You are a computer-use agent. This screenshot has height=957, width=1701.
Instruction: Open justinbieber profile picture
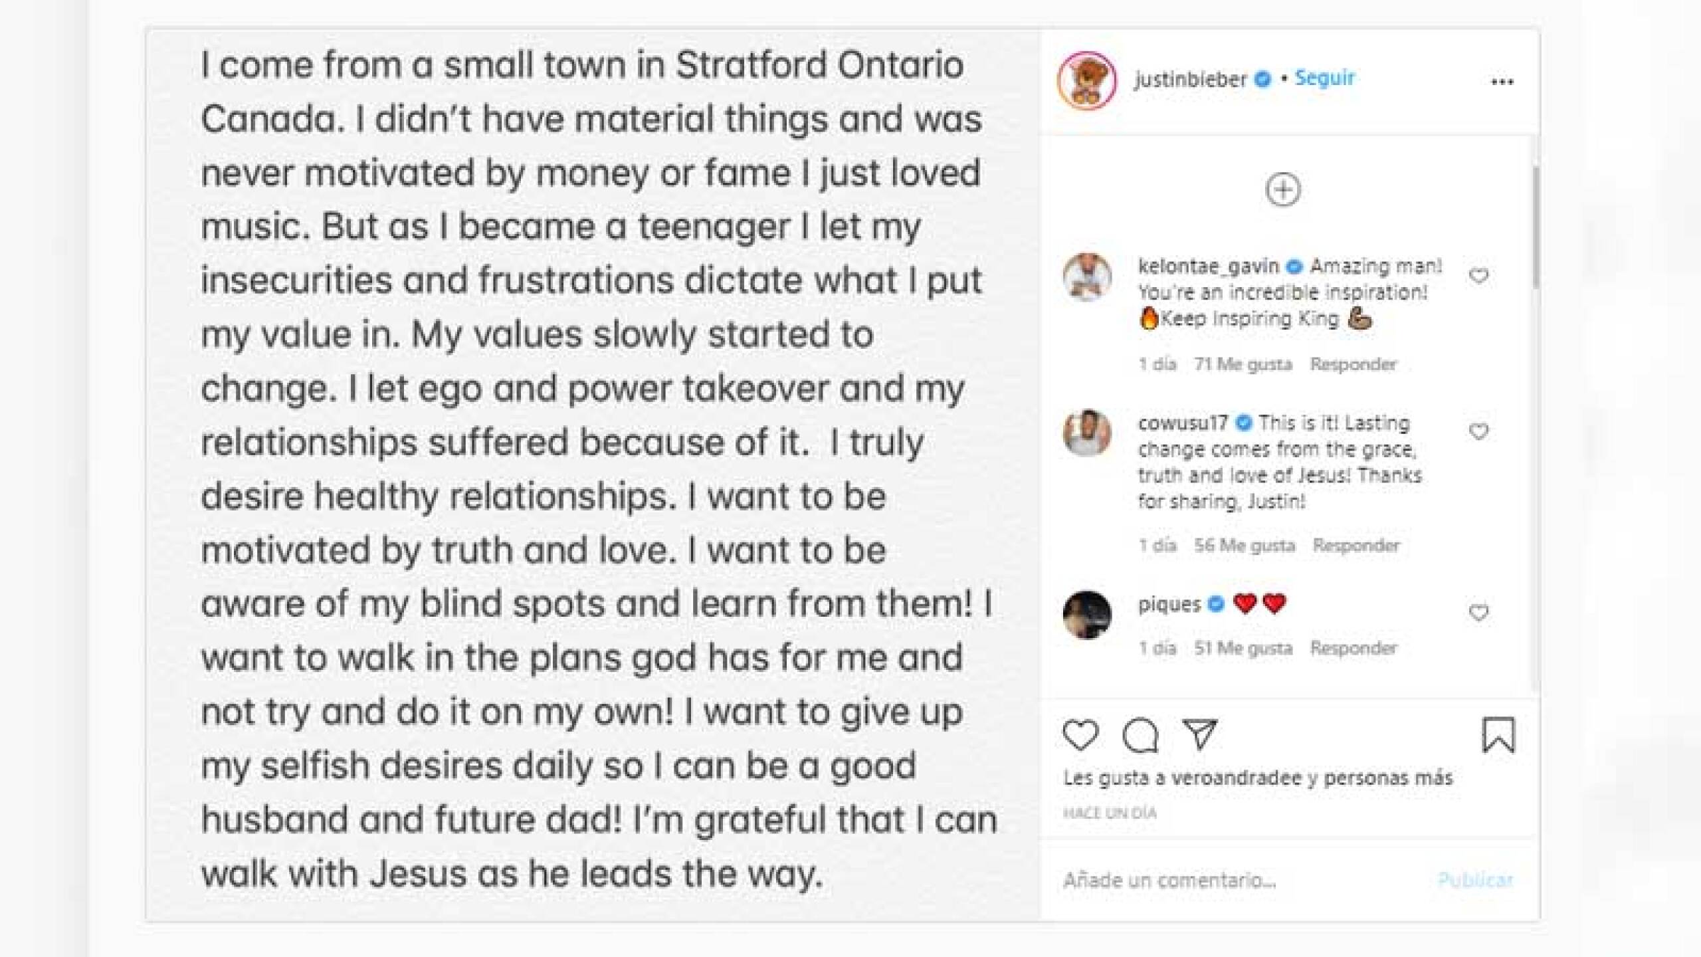(x=1087, y=80)
